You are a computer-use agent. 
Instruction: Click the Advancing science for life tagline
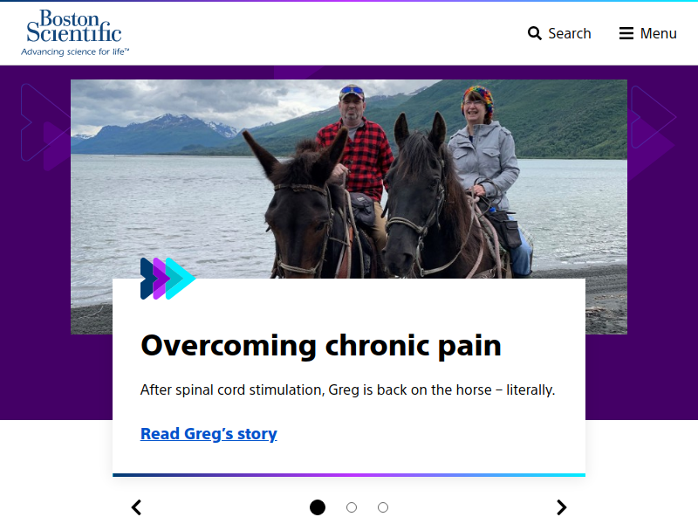click(x=75, y=52)
